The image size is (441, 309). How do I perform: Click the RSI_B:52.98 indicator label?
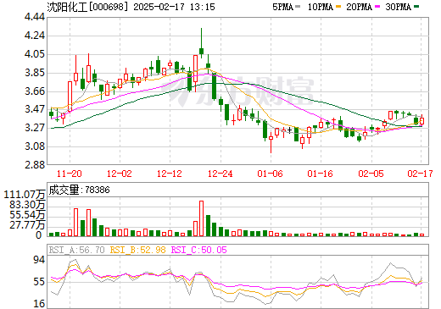pos(138,250)
